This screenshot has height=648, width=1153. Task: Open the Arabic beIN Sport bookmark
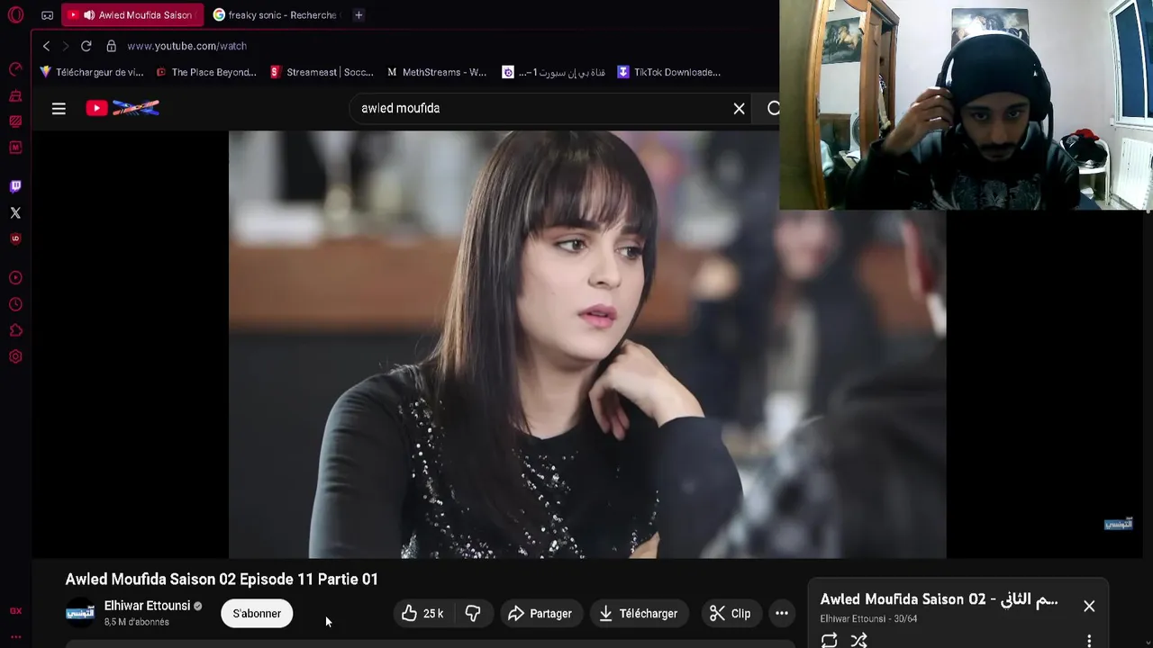(x=553, y=72)
